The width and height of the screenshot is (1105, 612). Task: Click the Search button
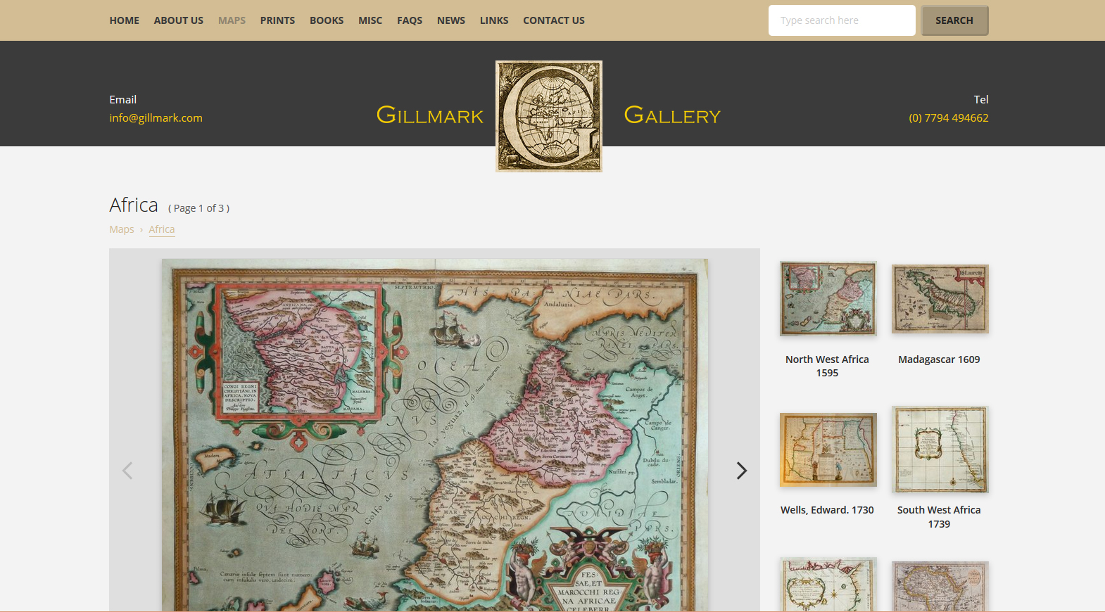pos(954,20)
